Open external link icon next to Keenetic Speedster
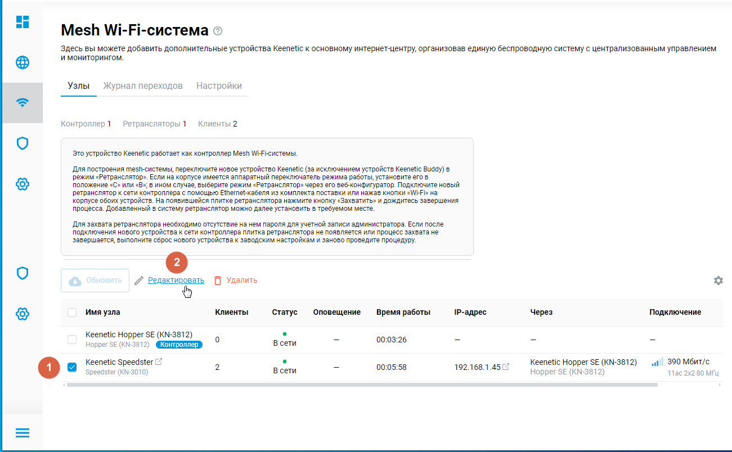Screen dimensions: 732x452 coord(159,361)
